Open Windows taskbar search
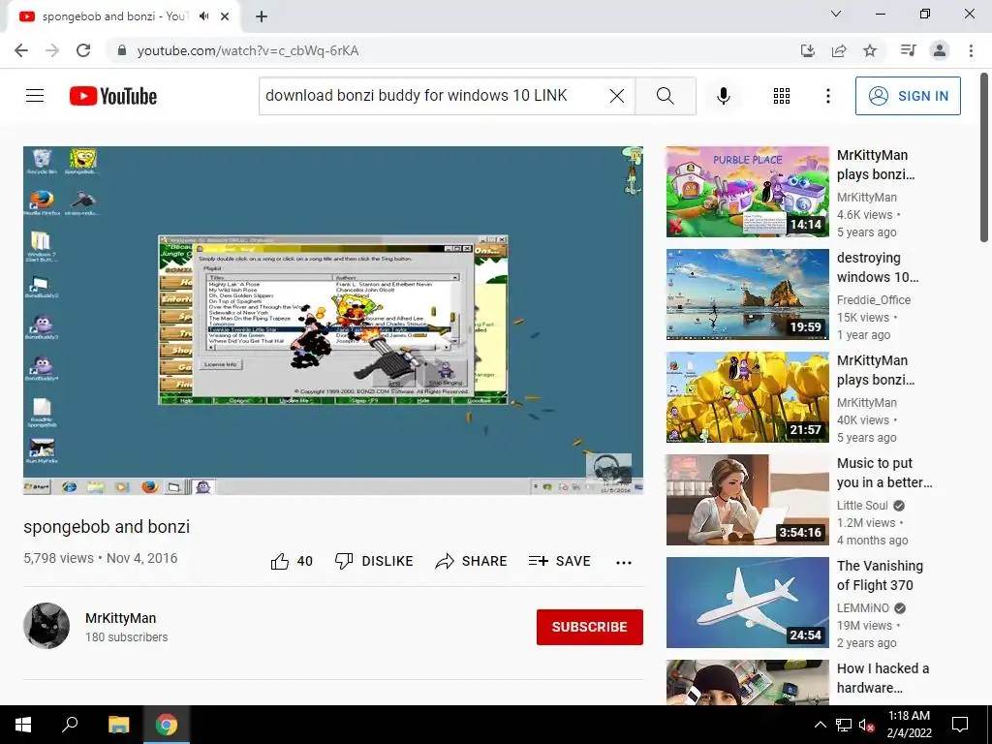Viewport: 992px width, 744px height. [x=70, y=725]
